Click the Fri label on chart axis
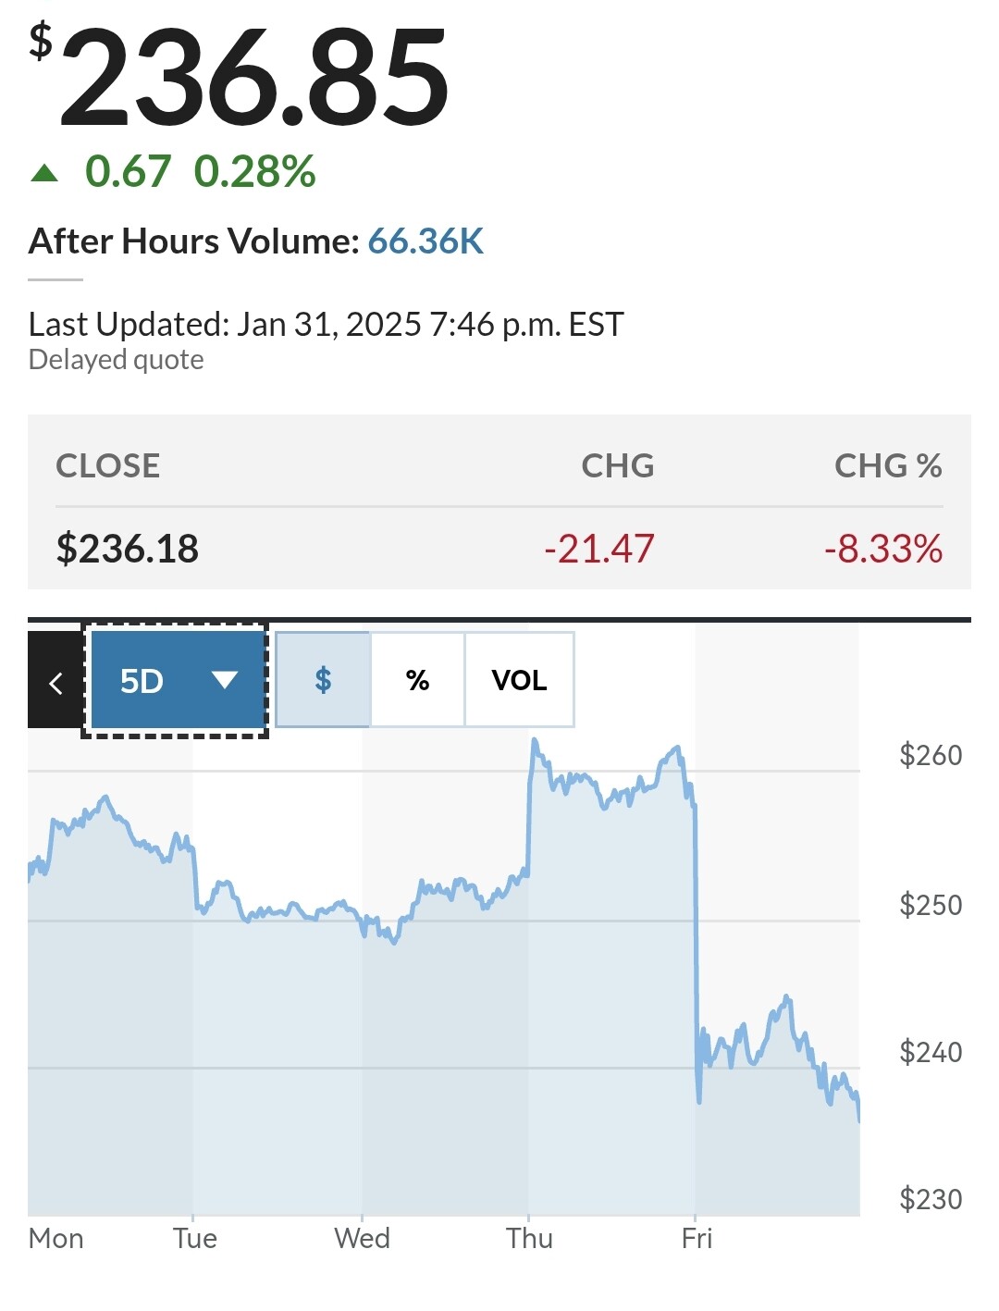This screenshot has width=999, height=1311. [697, 1238]
